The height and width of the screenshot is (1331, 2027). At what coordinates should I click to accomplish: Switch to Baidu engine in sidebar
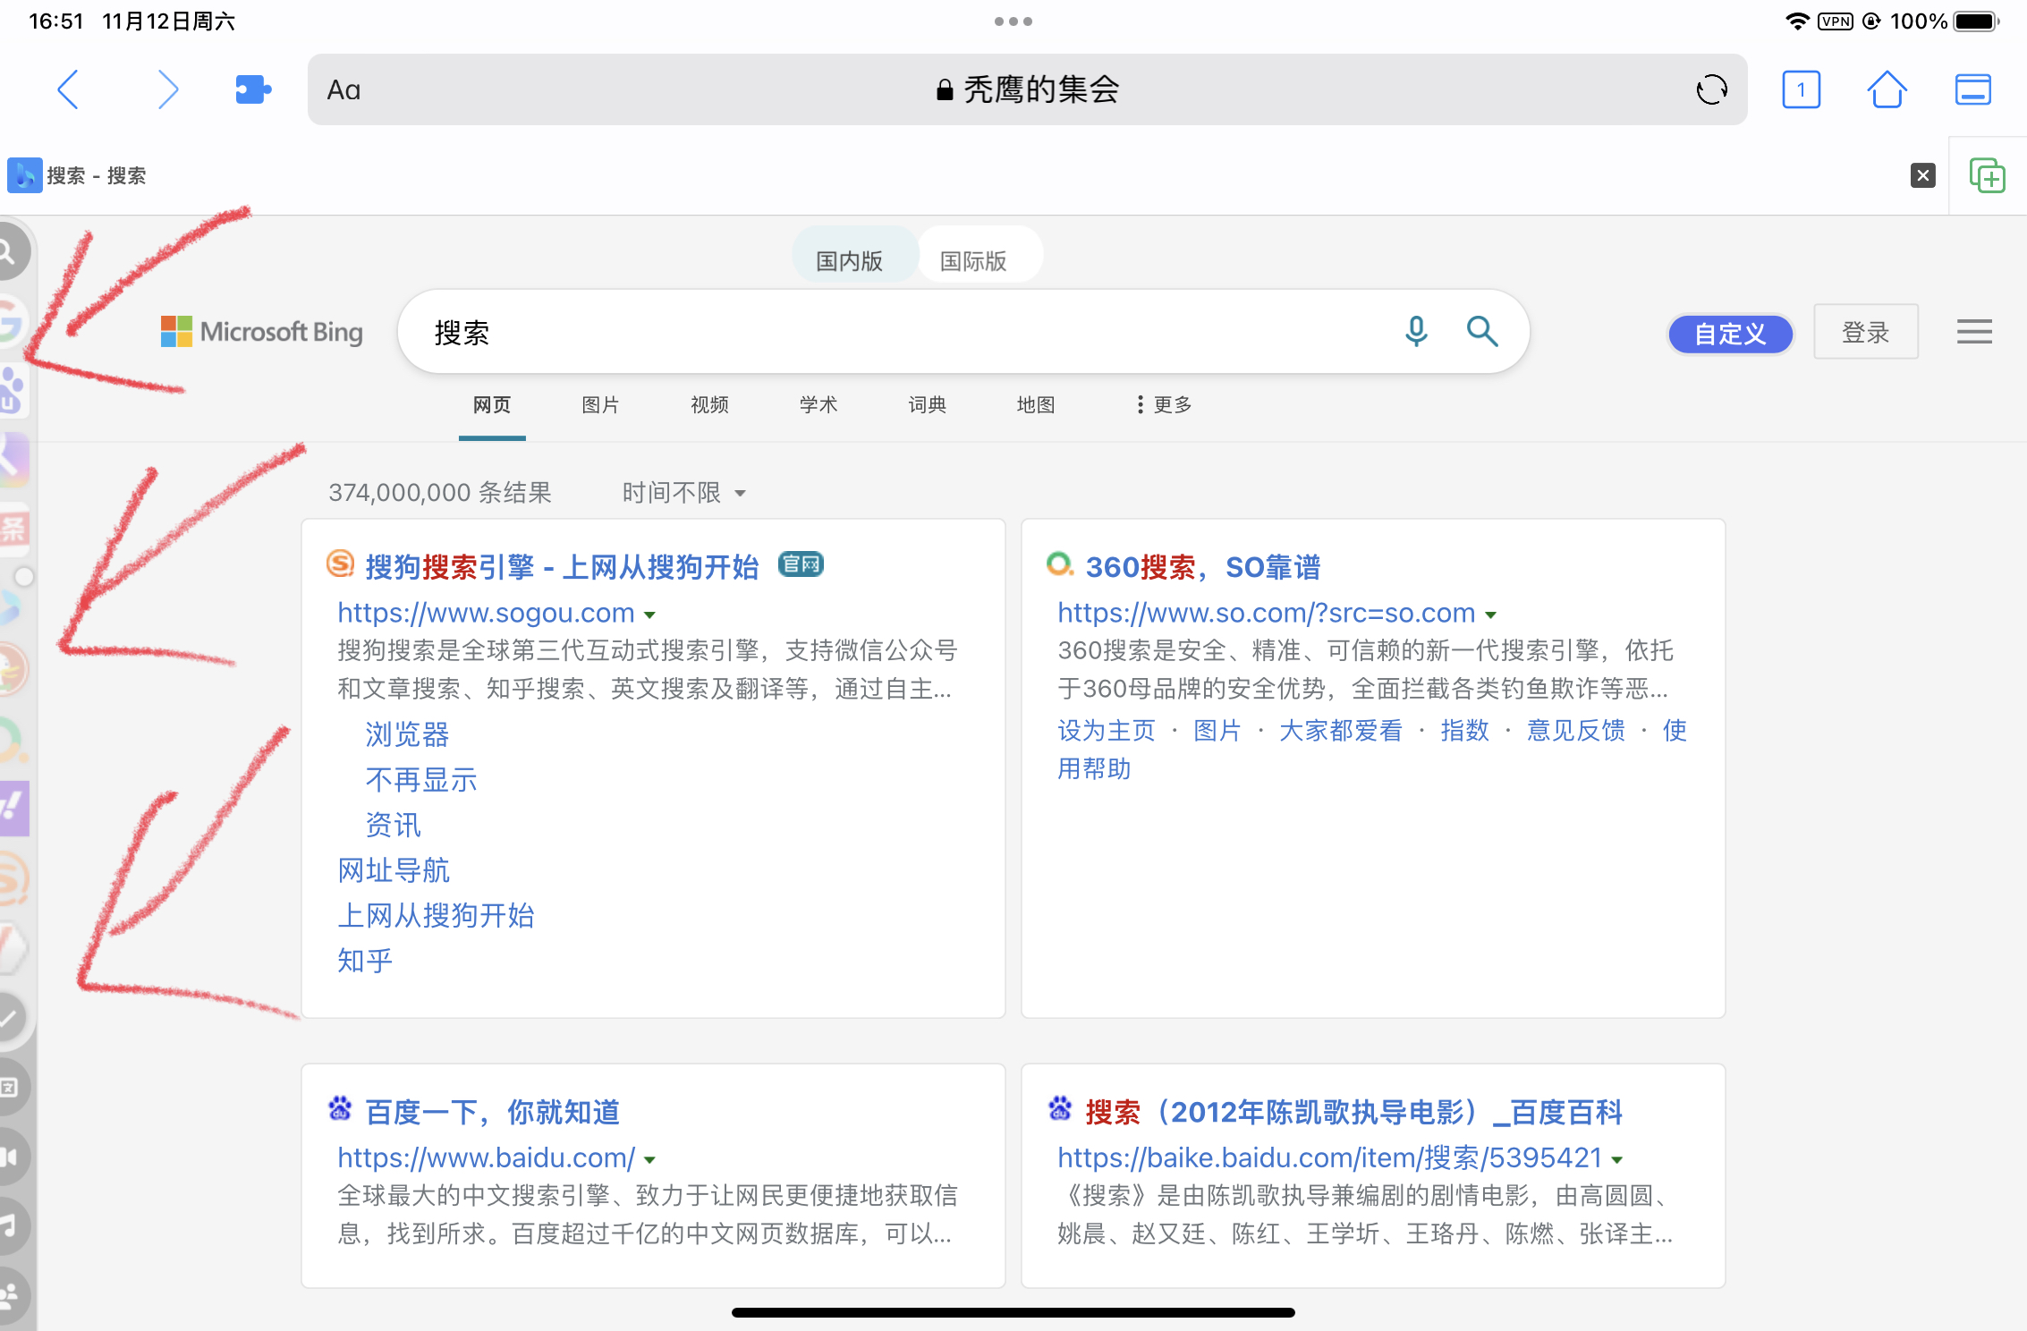click(x=13, y=391)
